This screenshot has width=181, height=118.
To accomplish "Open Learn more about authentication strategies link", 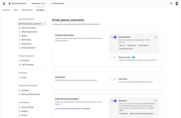I will [x=73, y=109].
